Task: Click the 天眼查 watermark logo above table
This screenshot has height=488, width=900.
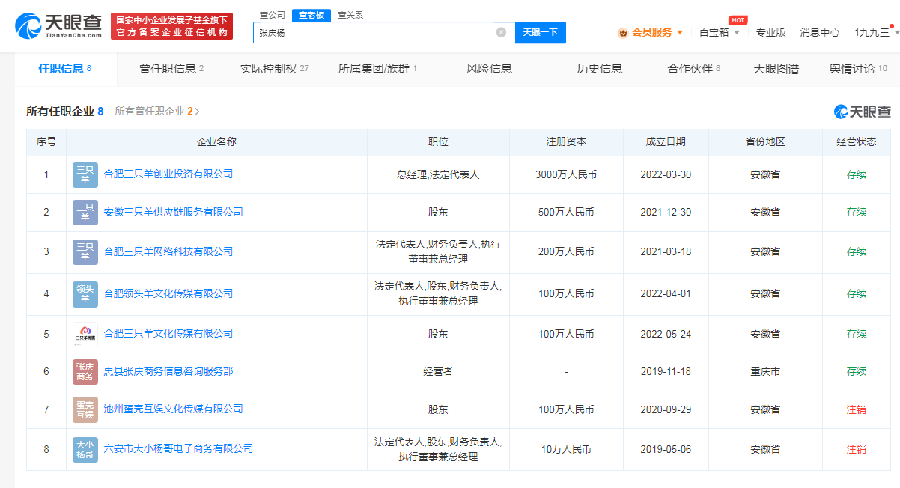Action: point(863,111)
